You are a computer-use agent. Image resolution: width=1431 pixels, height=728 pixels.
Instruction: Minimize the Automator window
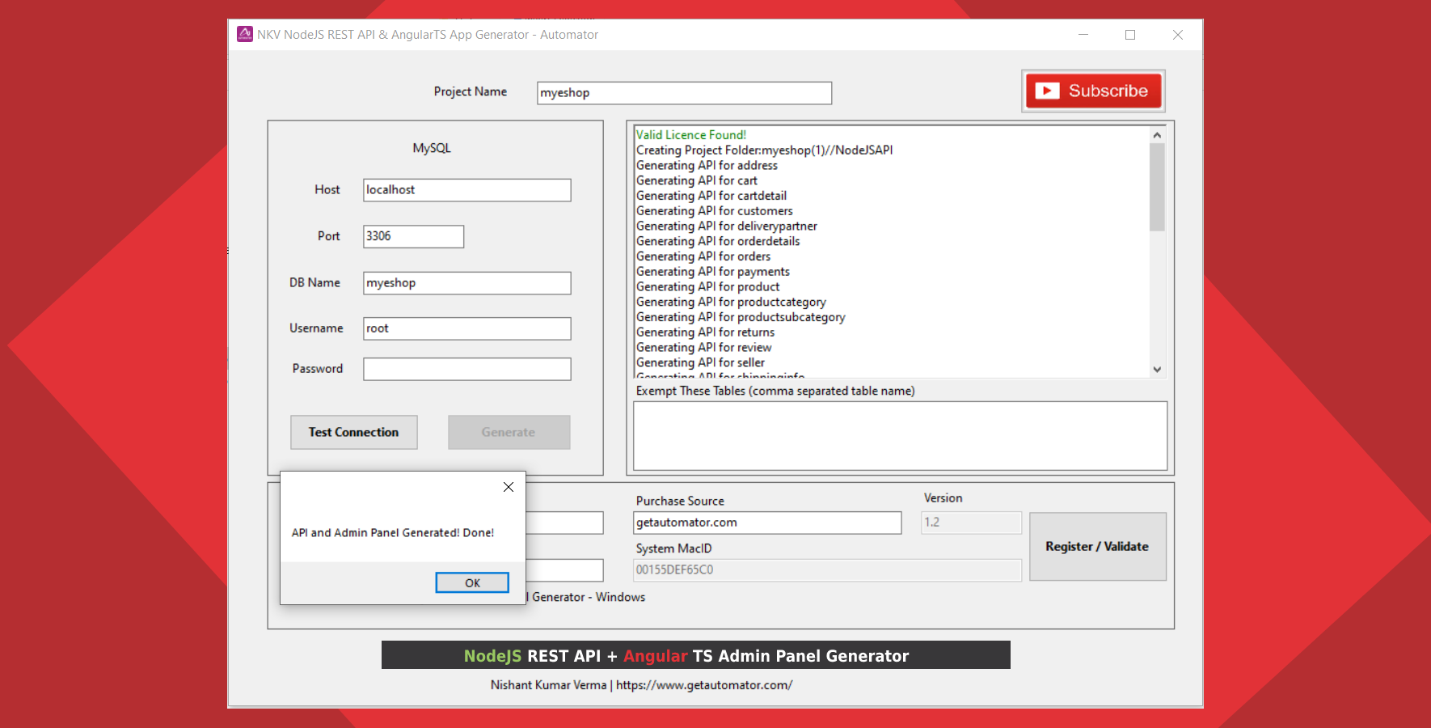point(1083,35)
